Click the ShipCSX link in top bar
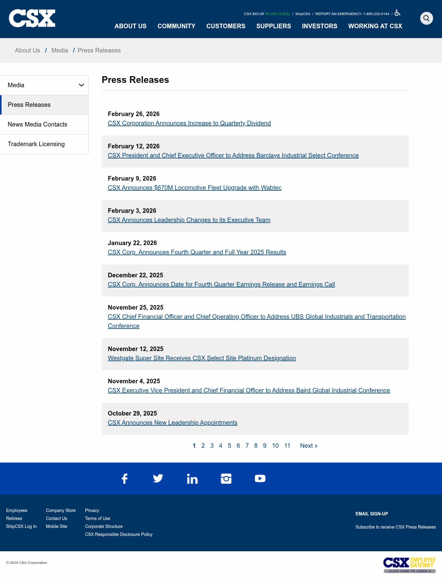442x582 pixels. [303, 14]
